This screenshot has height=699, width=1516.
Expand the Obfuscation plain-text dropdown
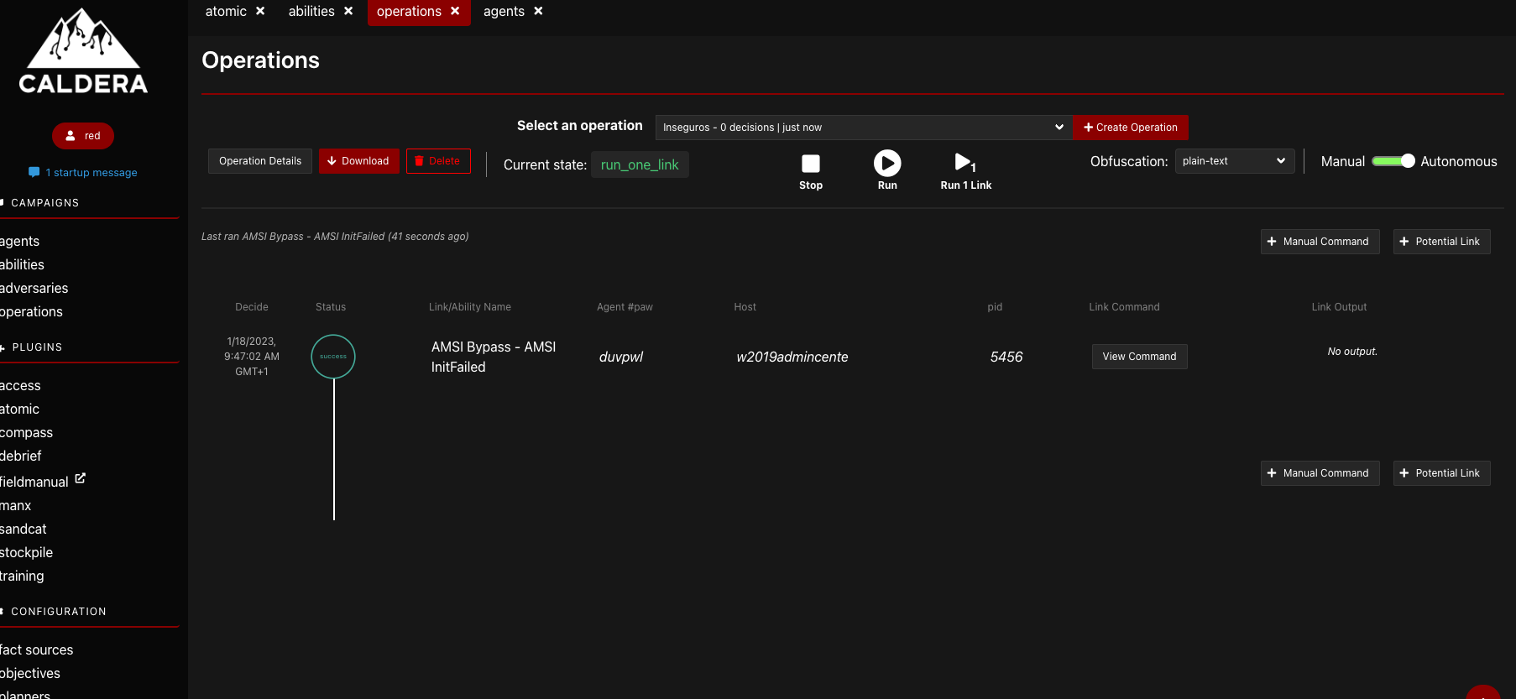click(x=1234, y=161)
